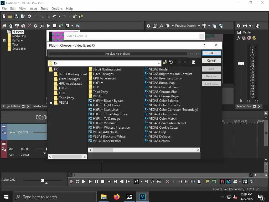The image size is (269, 202).
Task: Click Media FX icon in Project Media toolbar
Action: (42, 26)
